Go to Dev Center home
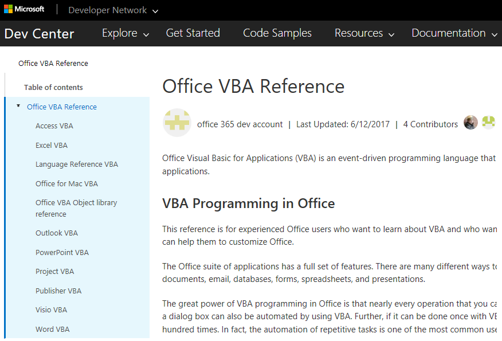502x341 pixels. pos(39,34)
